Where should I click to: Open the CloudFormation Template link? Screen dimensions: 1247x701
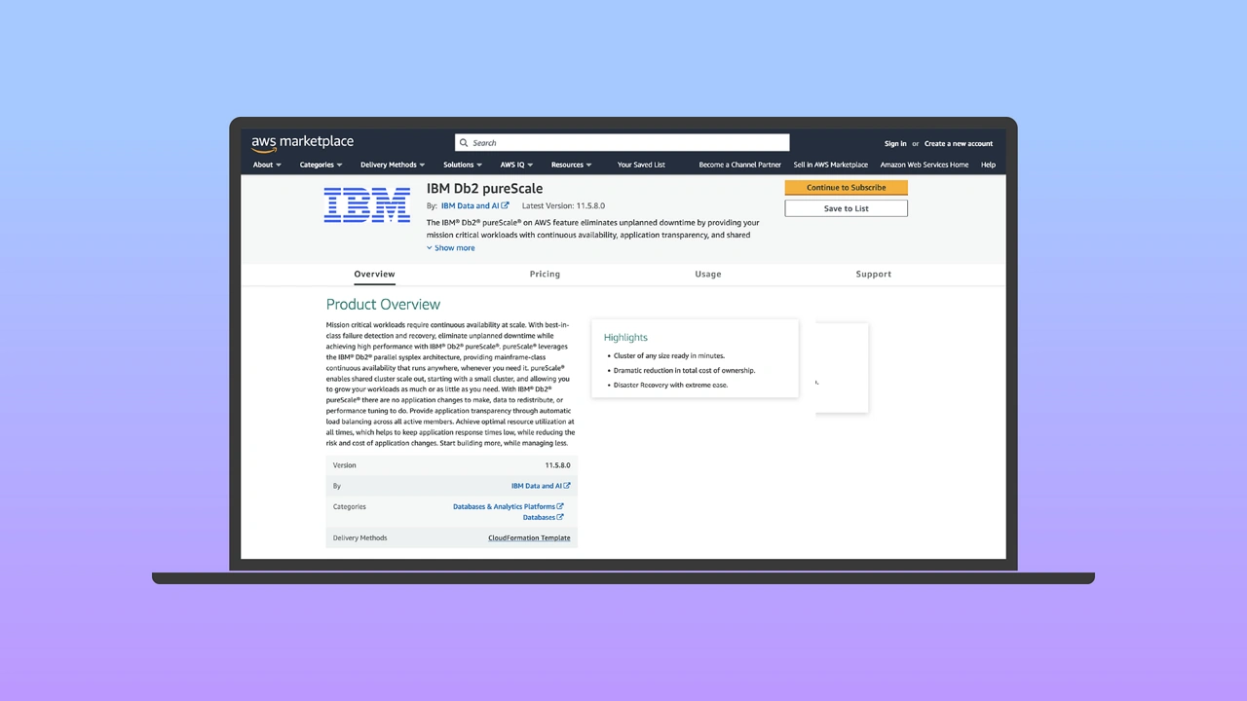529,537
